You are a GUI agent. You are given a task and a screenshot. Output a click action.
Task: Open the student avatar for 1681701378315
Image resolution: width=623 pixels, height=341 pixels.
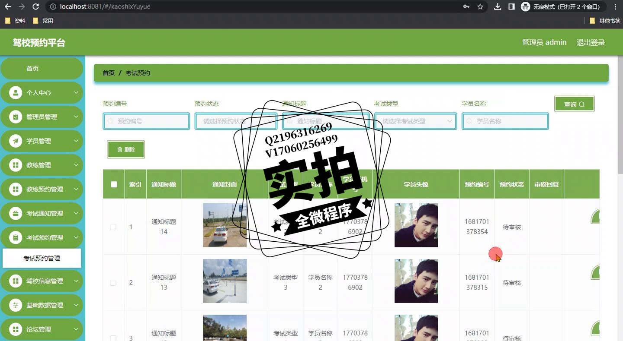[x=416, y=281]
